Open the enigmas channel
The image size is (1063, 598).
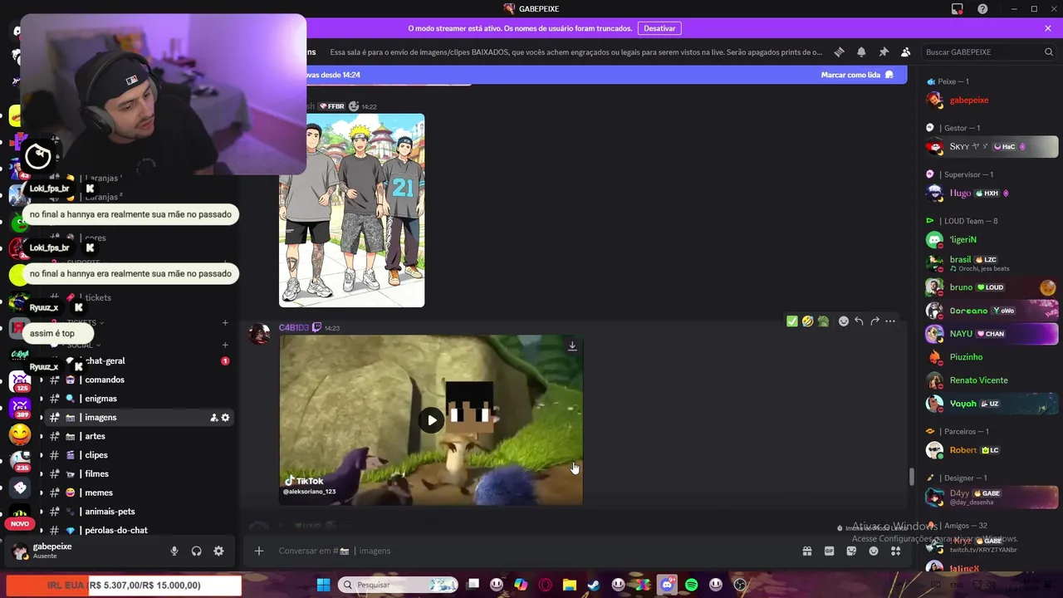[x=137, y=399]
